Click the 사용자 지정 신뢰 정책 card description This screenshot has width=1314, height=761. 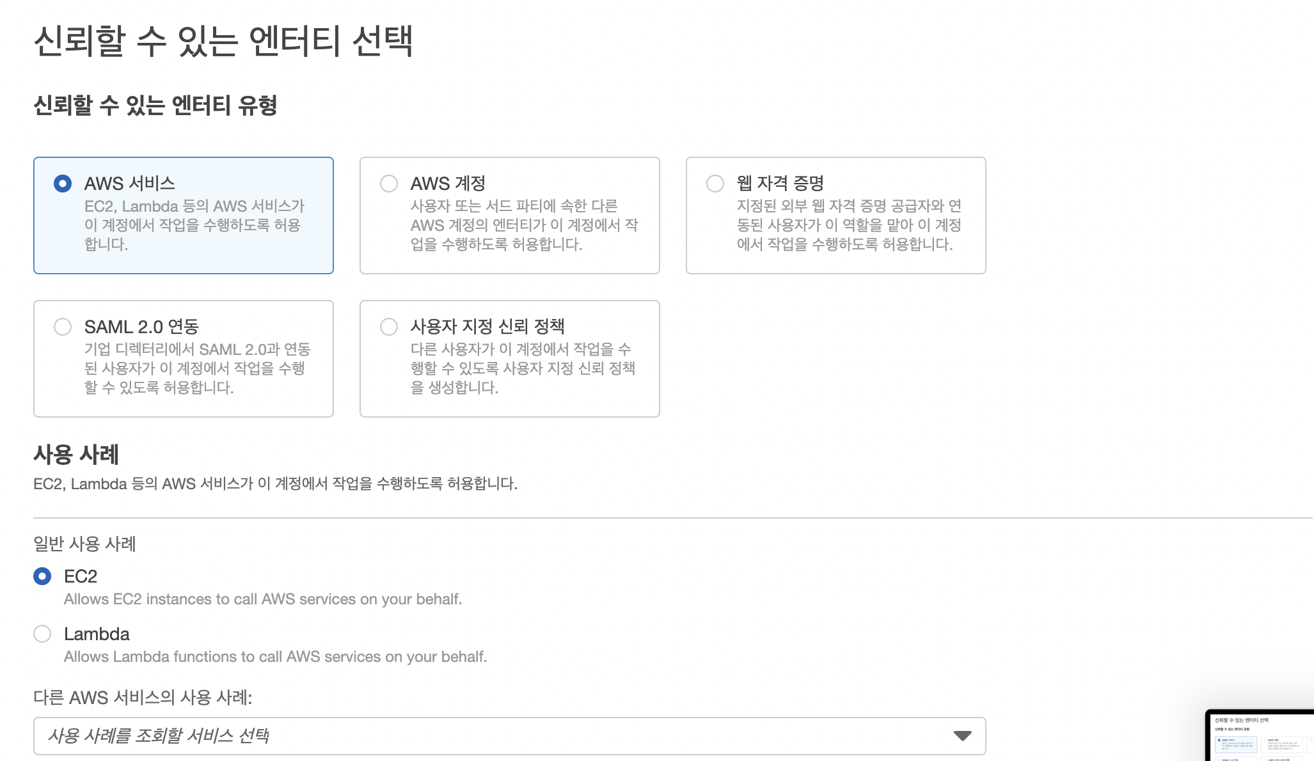pos(522,368)
